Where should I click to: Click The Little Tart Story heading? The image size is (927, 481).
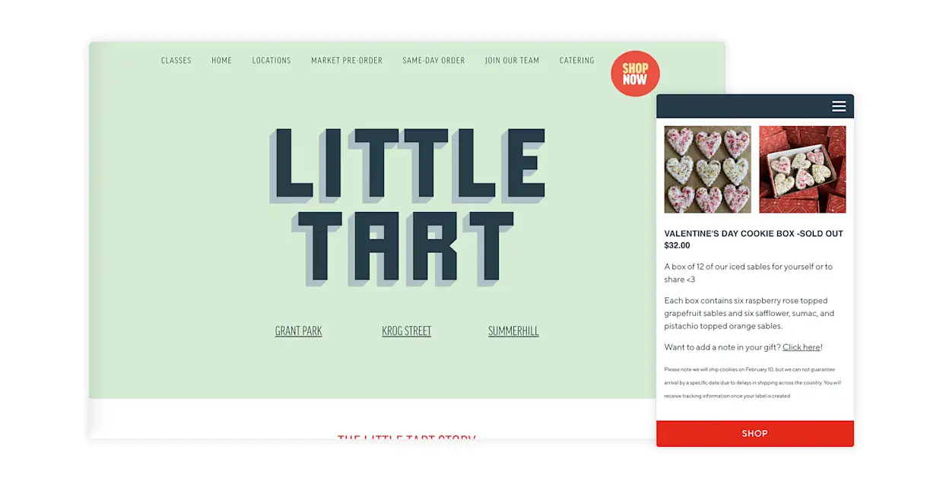pos(407,438)
